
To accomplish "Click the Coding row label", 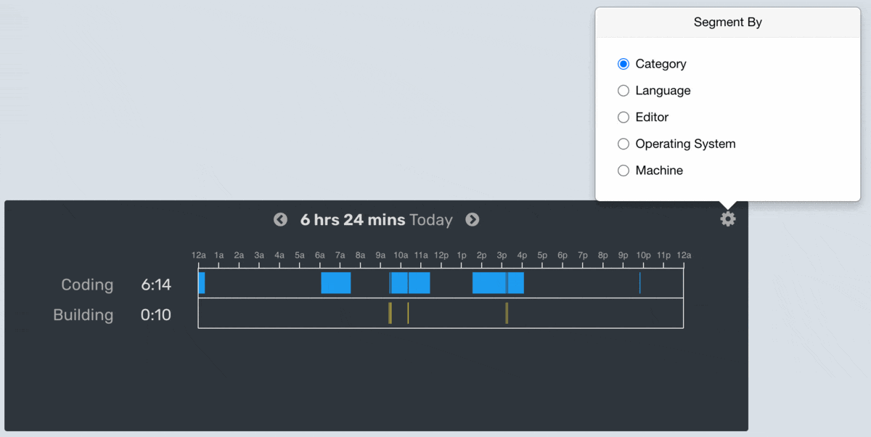I will coord(87,285).
